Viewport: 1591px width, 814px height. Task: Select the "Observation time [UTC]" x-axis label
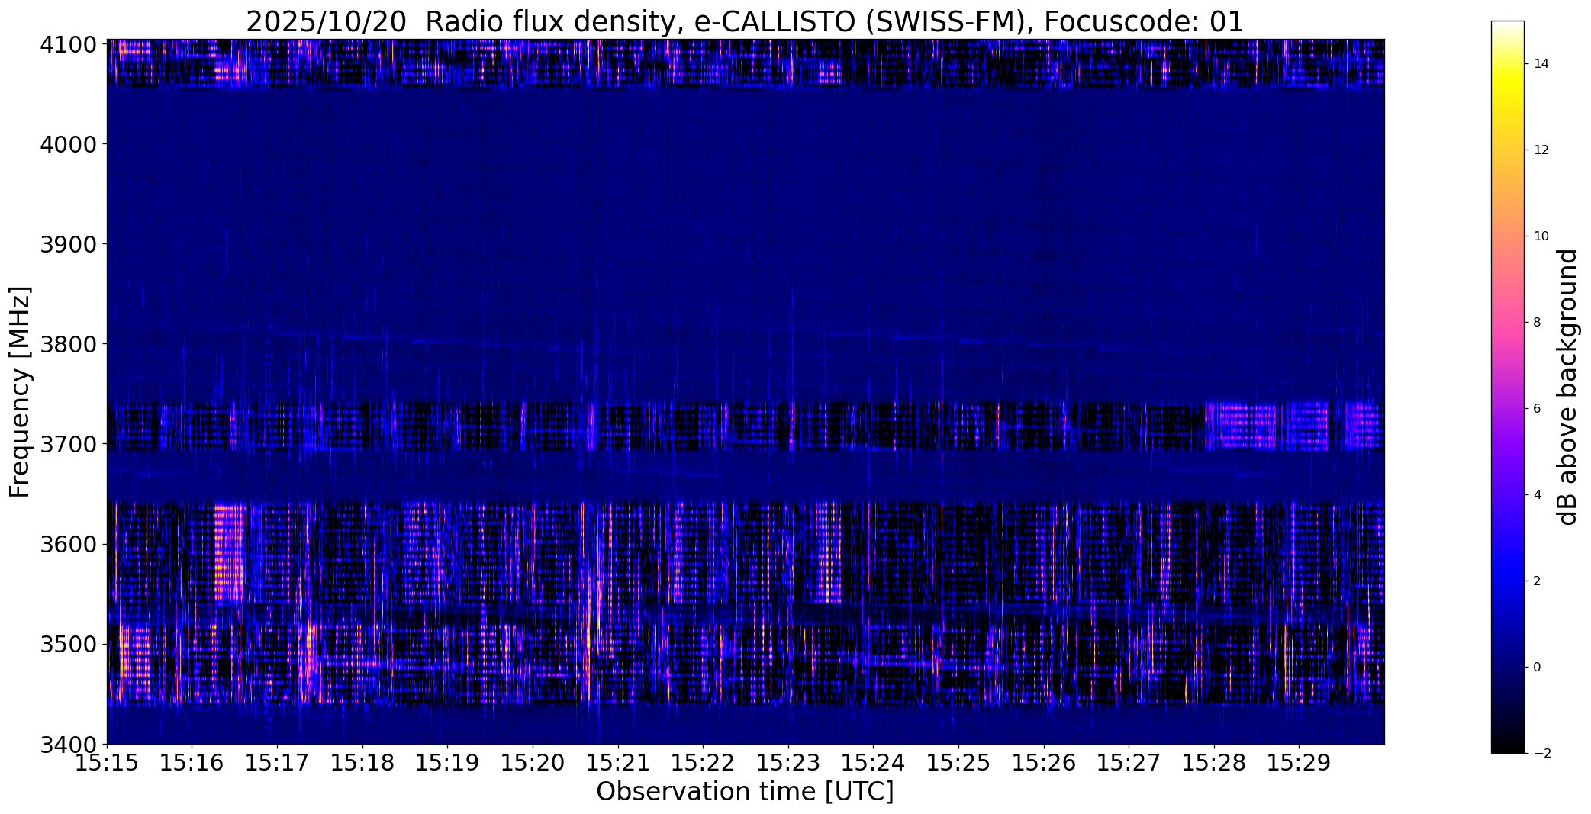745,792
